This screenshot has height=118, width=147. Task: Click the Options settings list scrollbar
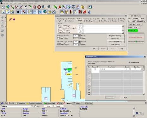(x=123, y=29)
